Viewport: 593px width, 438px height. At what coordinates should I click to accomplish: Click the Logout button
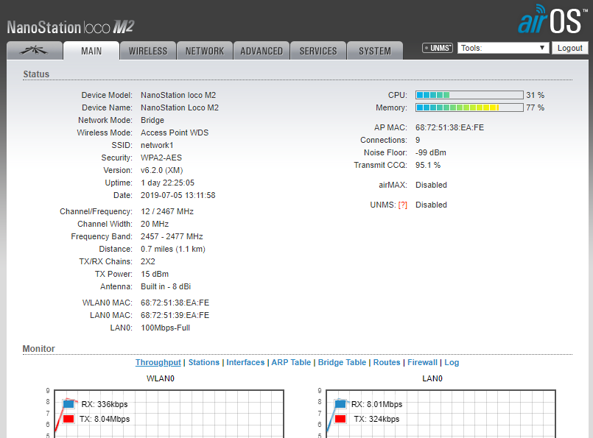tap(570, 48)
